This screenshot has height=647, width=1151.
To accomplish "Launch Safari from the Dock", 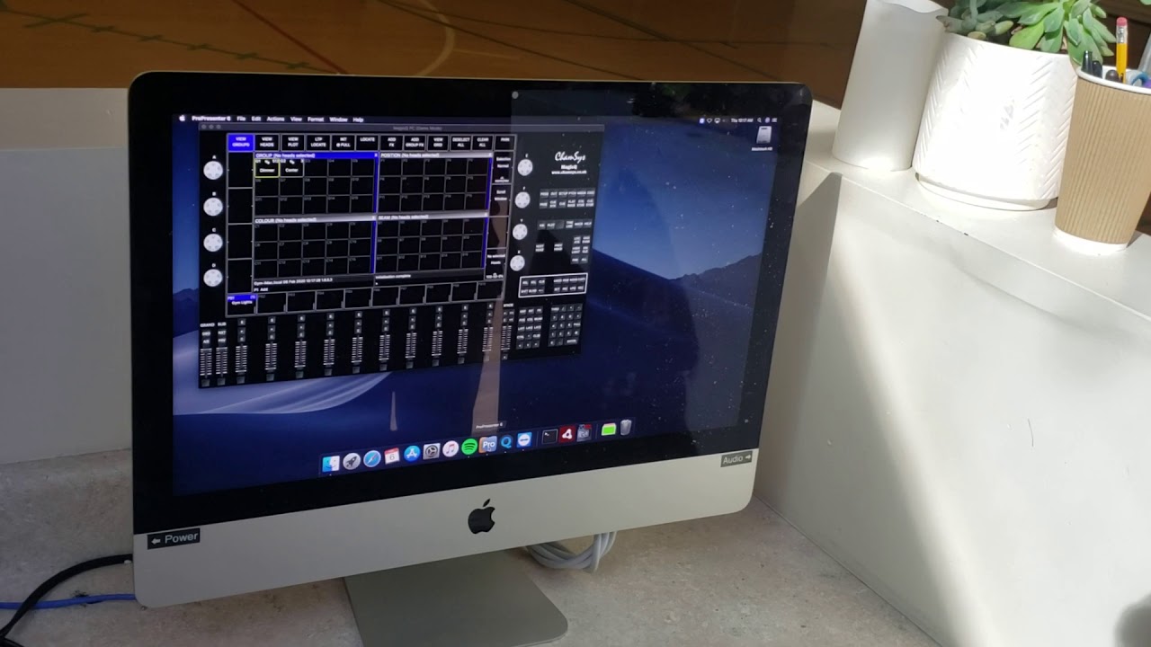I will tap(371, 458).
